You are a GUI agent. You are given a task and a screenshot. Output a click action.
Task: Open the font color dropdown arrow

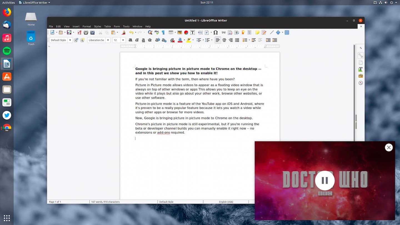click(x=184, y=40)
